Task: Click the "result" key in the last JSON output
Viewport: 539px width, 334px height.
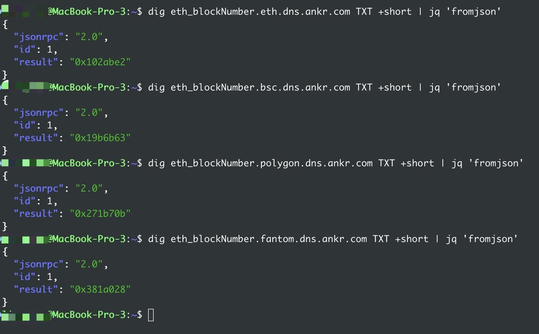Action: click(36, 290)
